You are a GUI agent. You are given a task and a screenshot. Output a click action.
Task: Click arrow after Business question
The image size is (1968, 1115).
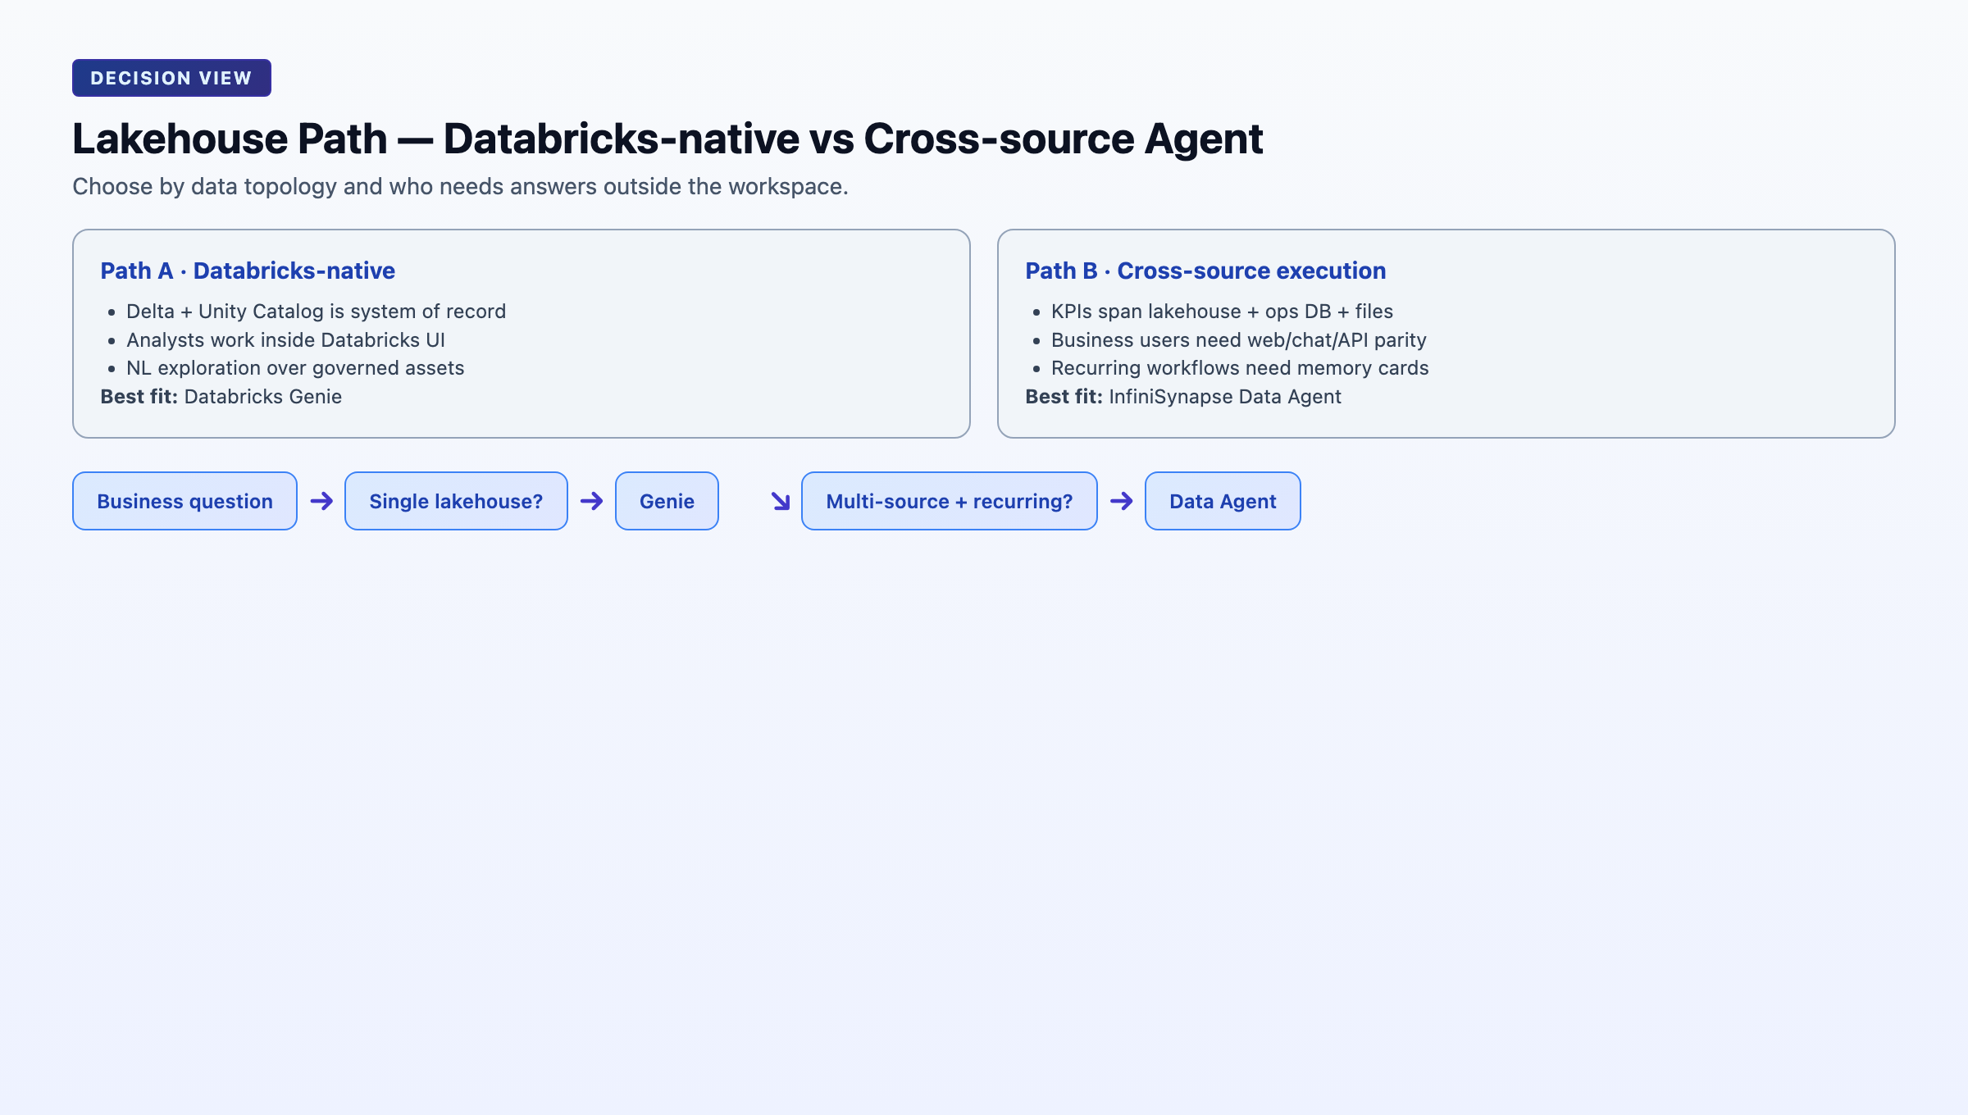pos(321,501)
